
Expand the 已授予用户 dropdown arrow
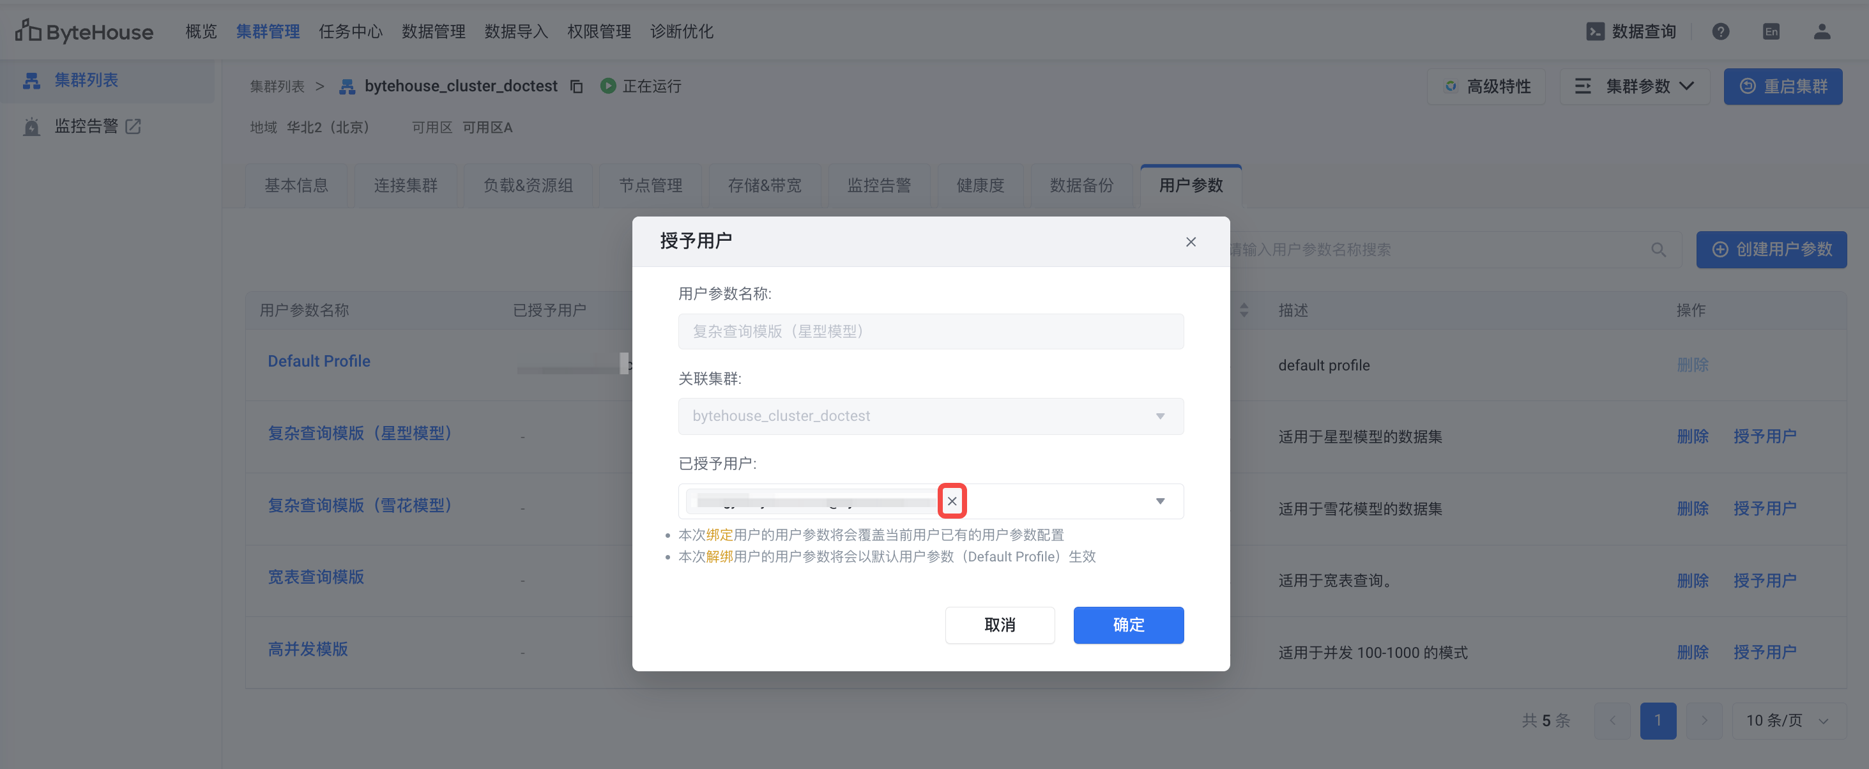point(1160,501)
